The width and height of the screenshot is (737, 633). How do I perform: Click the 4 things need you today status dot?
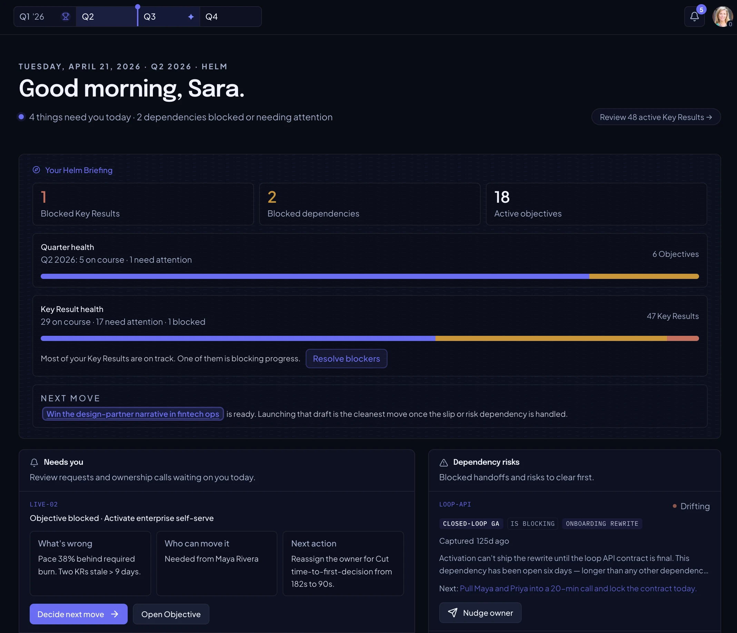[x=21, y=117]
